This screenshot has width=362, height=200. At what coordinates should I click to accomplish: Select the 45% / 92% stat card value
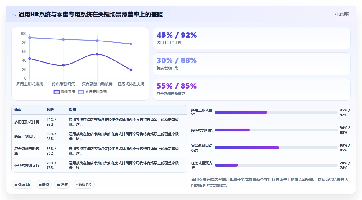(177, 35)
